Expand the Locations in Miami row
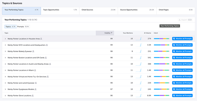The image size is (197, 101). 5,70
